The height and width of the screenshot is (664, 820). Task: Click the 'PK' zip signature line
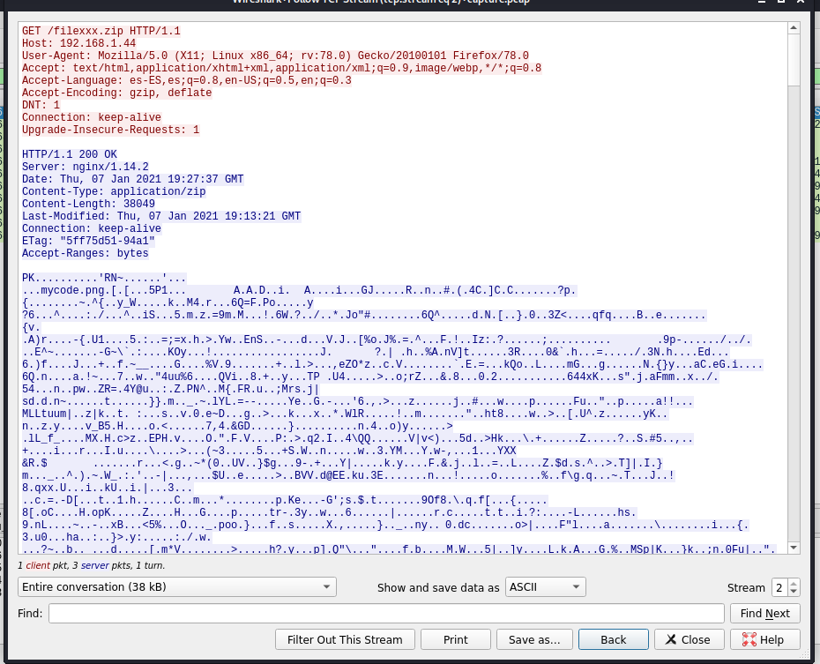pos(104,278)
